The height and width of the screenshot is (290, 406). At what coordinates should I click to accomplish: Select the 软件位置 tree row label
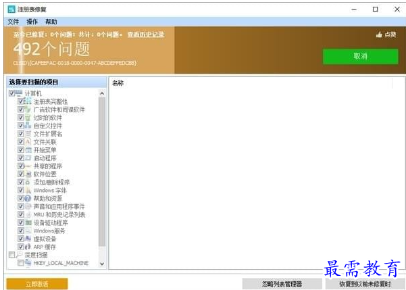tap(45, 174)
